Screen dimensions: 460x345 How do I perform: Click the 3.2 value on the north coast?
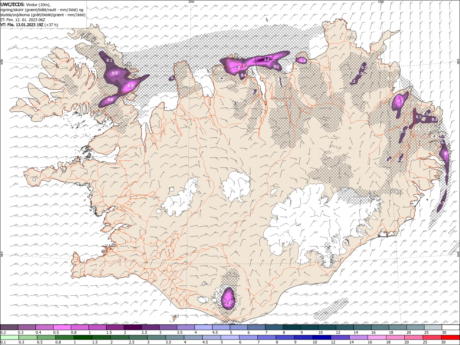point(267,59)
